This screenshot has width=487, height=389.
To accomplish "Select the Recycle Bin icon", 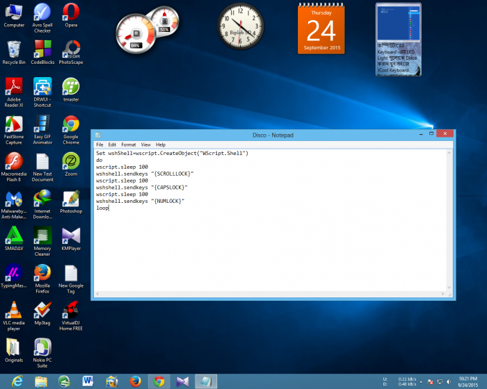I will tap(14, 53).
